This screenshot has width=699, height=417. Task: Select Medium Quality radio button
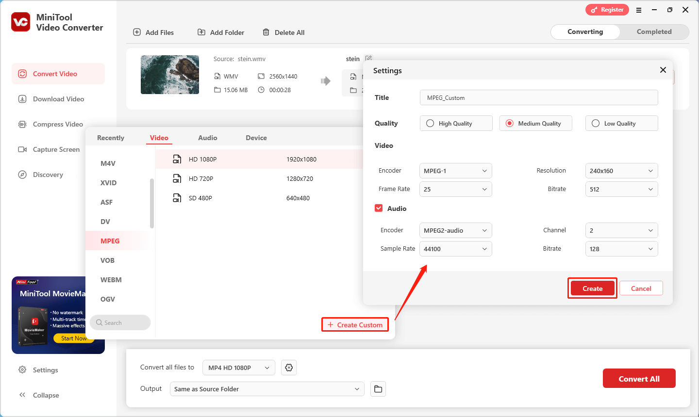(510, 123)
